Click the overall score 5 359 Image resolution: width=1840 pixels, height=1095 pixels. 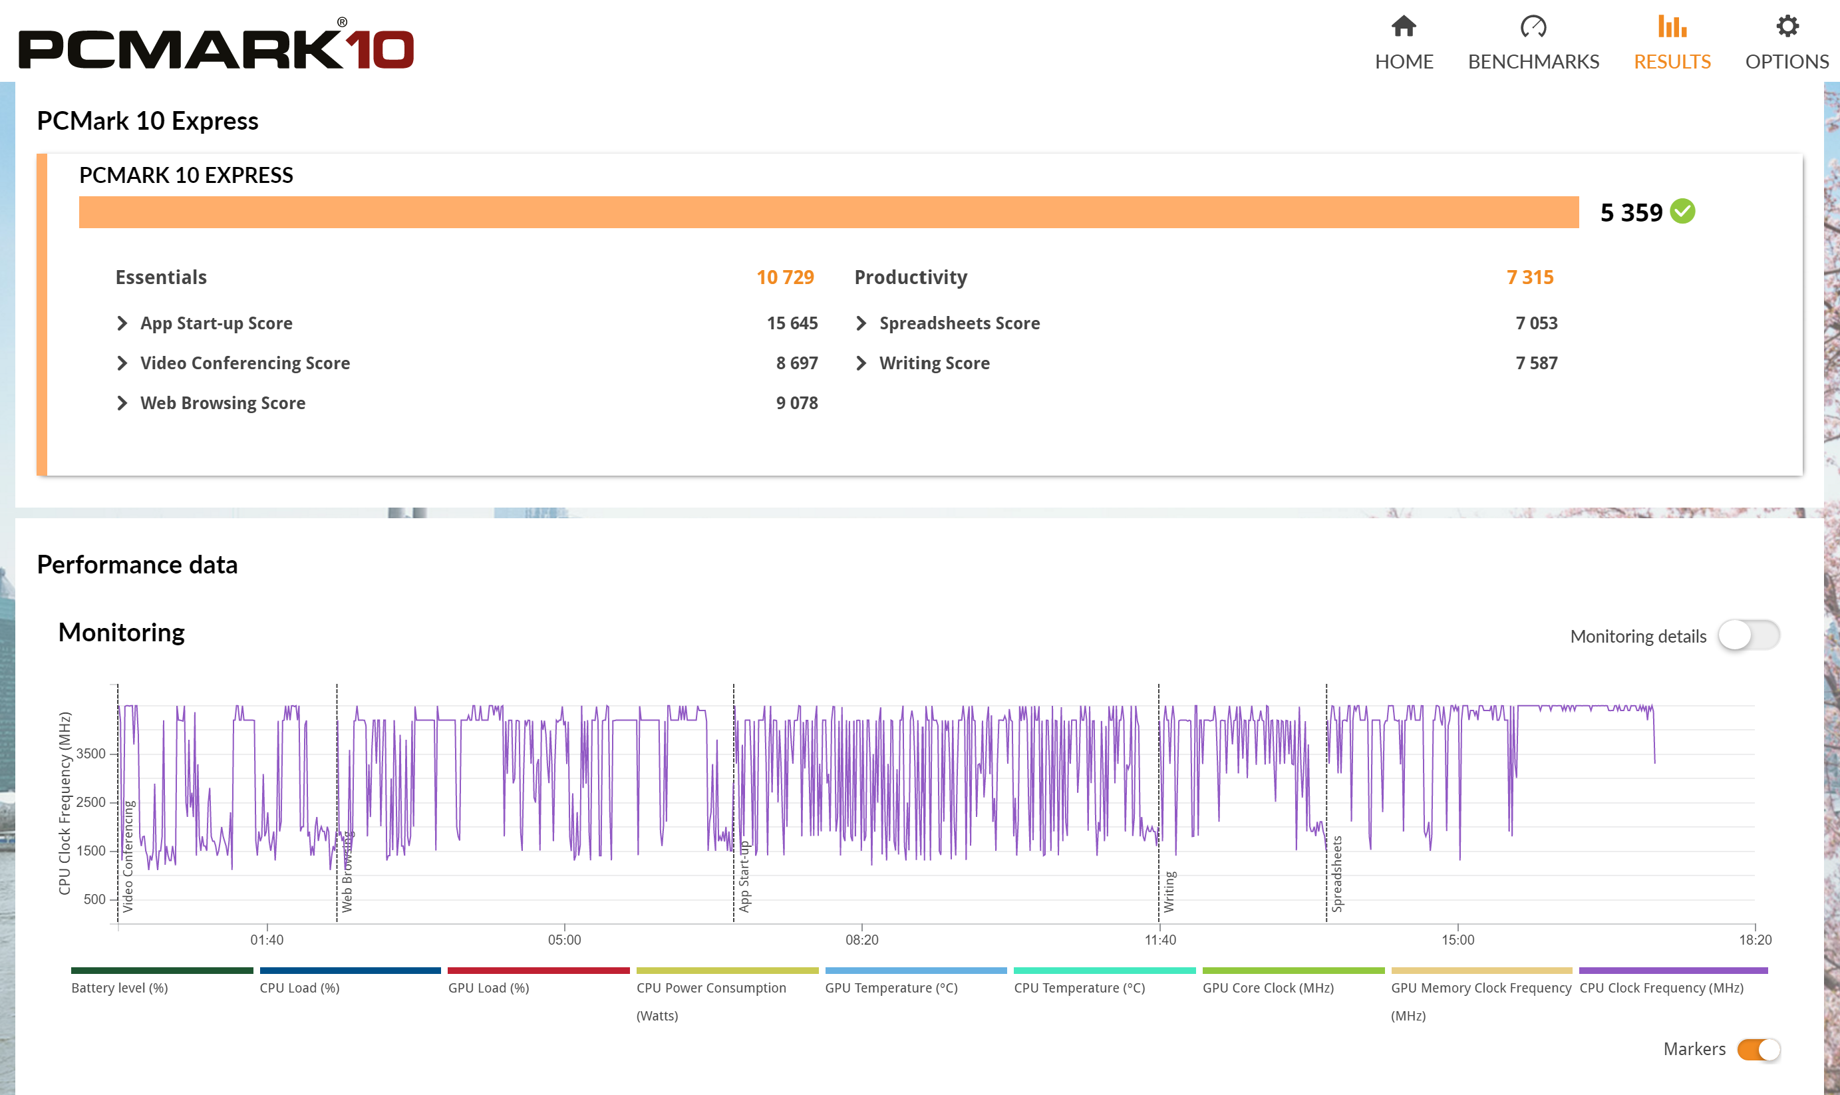(x=1631, y=212)
